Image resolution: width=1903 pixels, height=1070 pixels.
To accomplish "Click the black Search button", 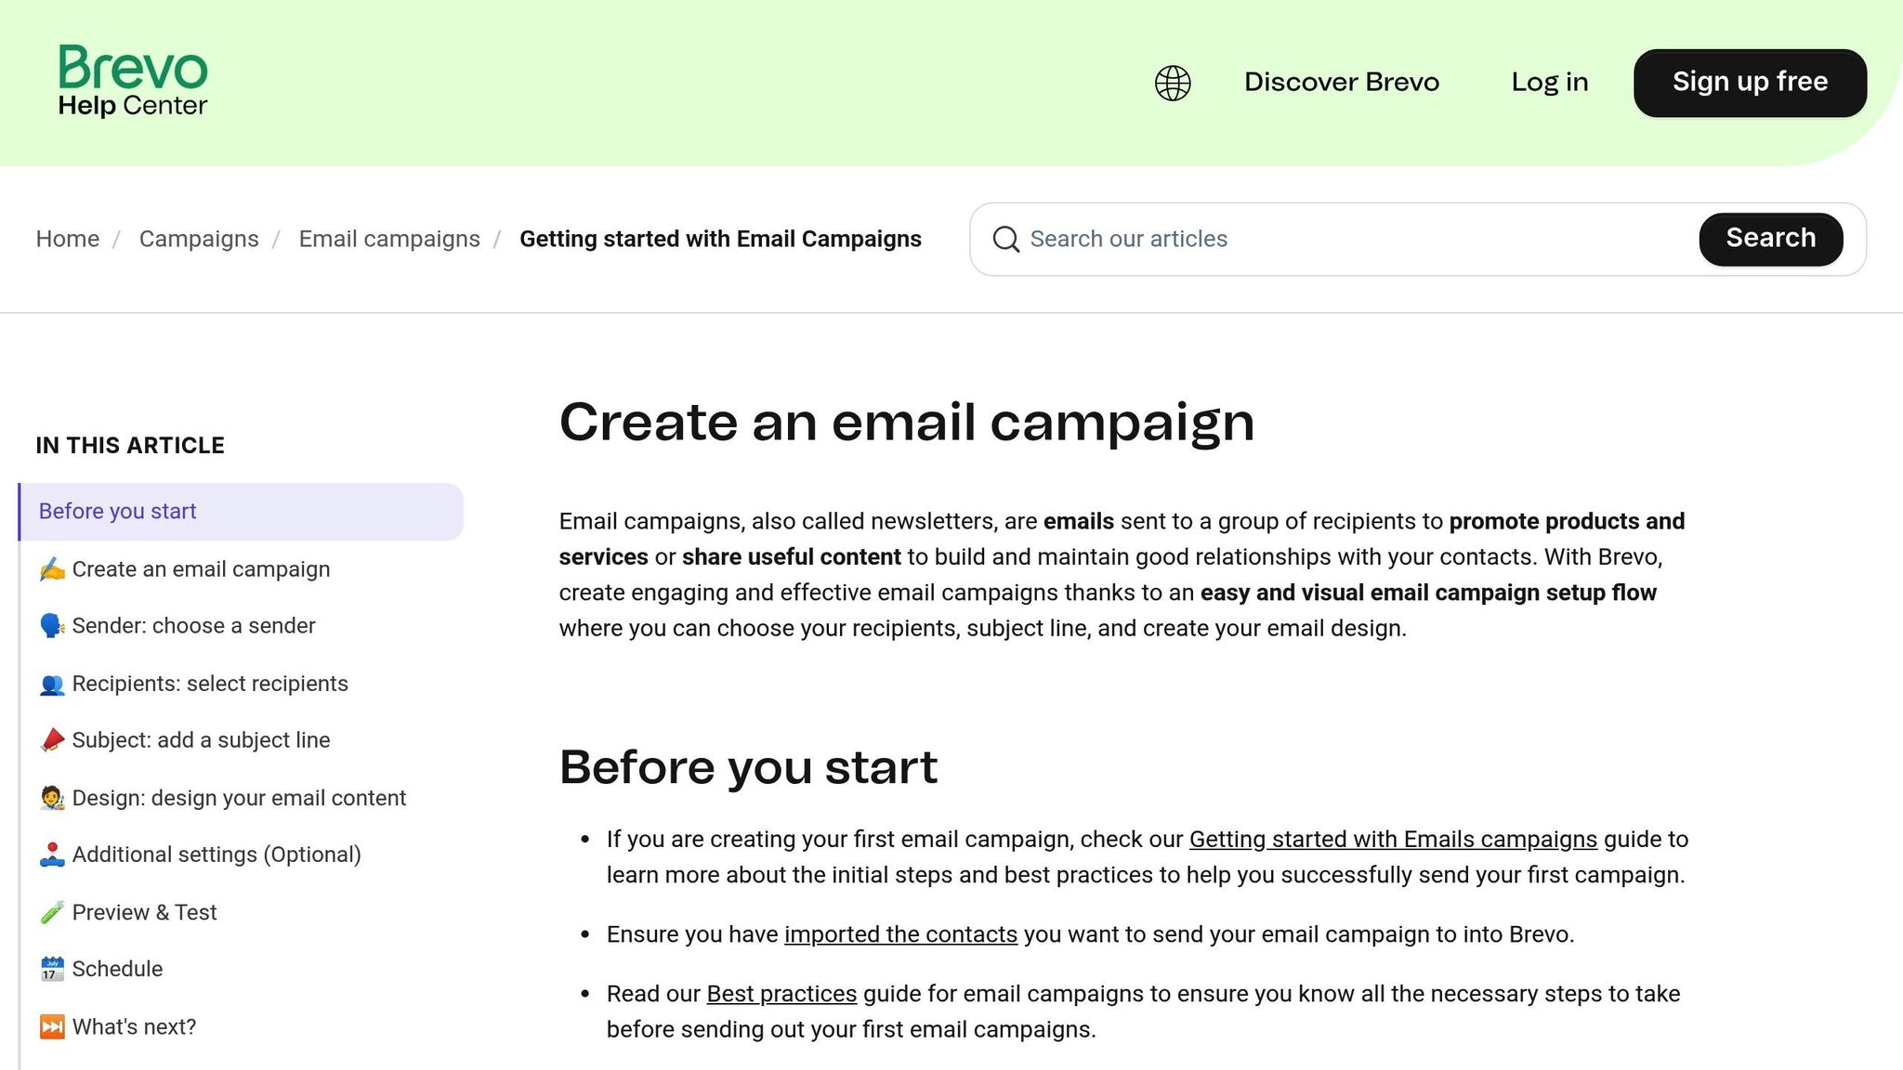I will [x=1771, y=239].
